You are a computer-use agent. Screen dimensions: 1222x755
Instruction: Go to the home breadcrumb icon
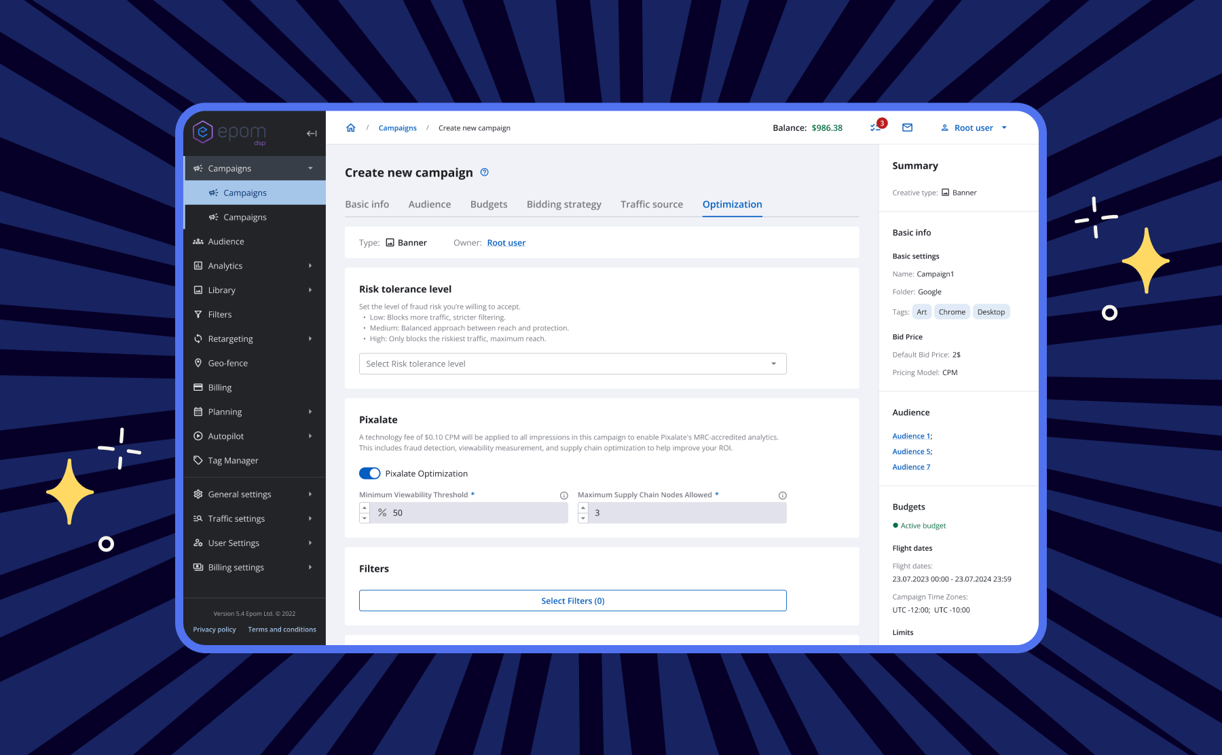tap(351, 128)
